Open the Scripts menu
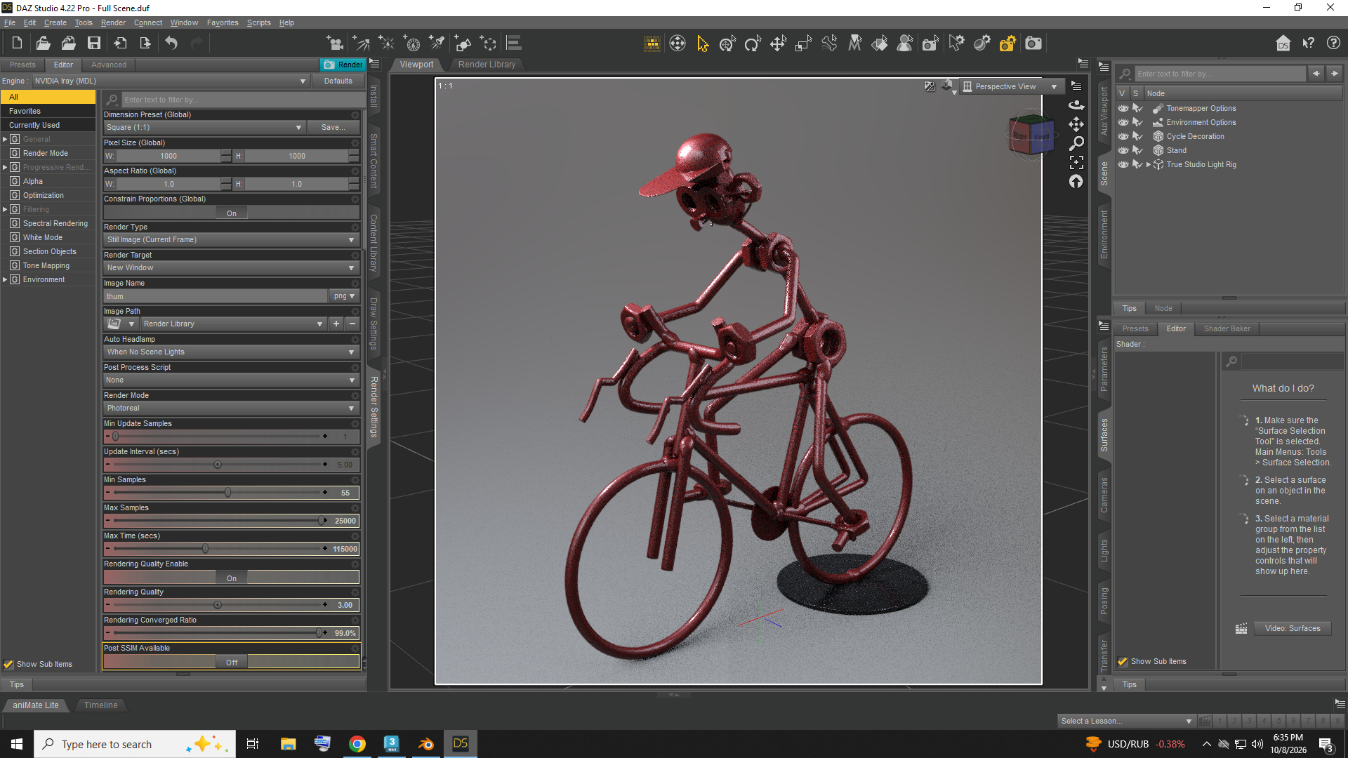1348x758 pixels. 258,22
